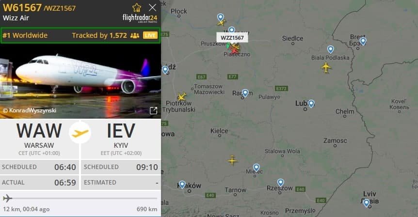Viewport: 418px width, 217px height.
Task: Open aircraft photo in external link
Action: [153, 110]
